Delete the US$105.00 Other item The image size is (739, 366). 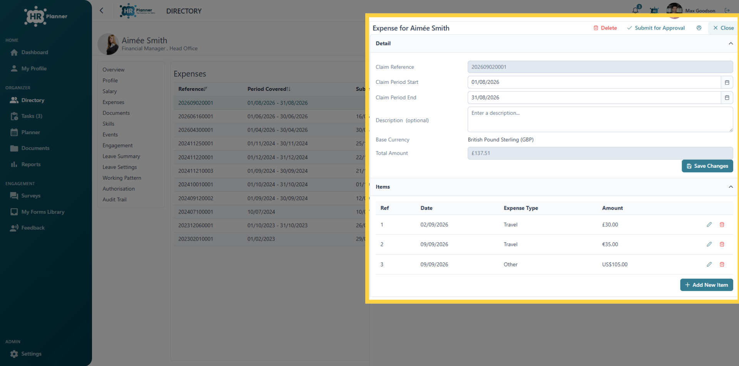(x=722, y=264)
